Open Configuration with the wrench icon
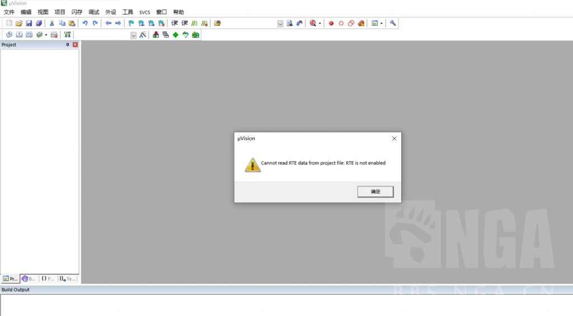 [393, 23]
